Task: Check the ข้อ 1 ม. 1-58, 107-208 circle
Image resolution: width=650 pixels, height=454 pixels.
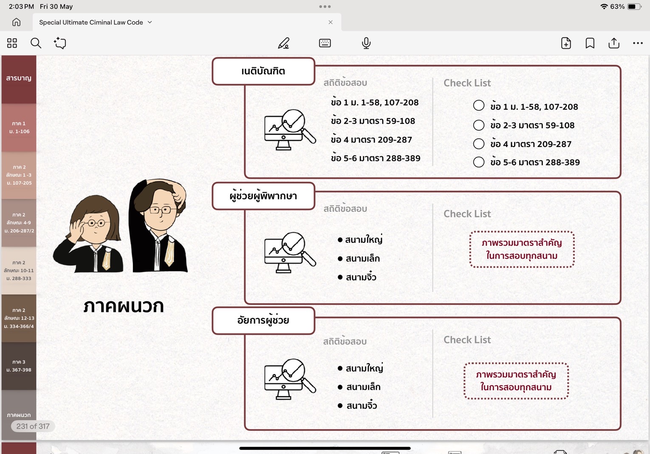Action: click(478, 106)
